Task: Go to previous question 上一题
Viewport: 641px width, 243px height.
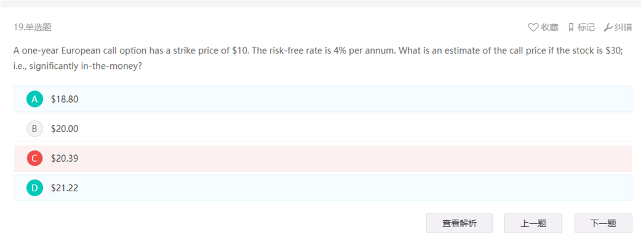Action: (x=533, y=223)
